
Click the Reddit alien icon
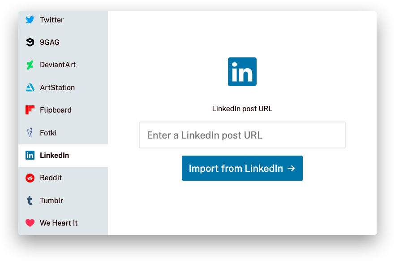pos(30,178)
